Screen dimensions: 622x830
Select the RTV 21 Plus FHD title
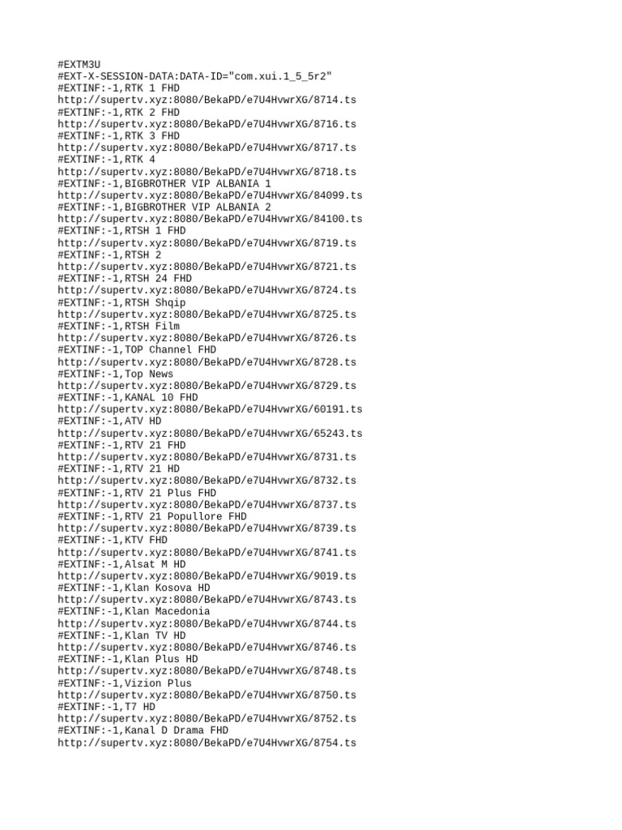pos(137,493)
